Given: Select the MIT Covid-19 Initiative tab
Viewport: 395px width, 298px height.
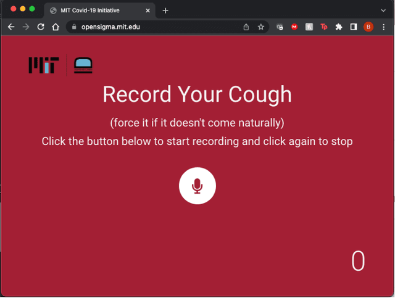Looking at the screenshot, I should [x=93, y=10].
